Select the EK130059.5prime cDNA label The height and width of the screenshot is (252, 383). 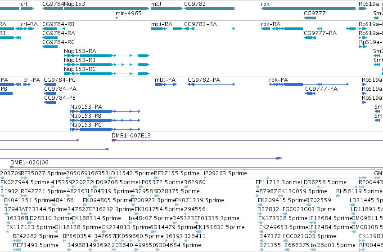click(302, 191)
